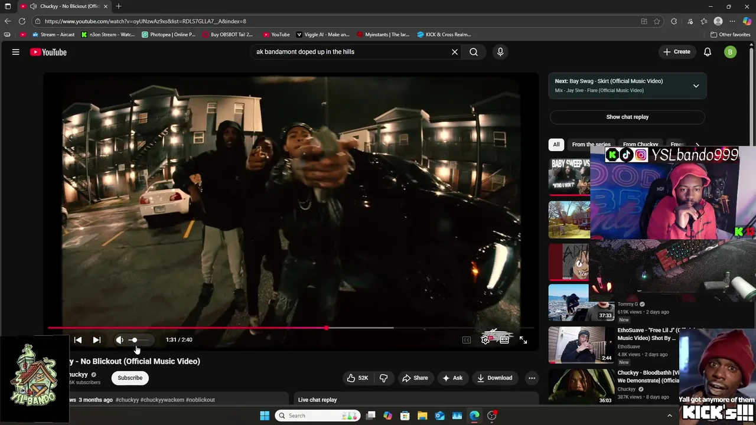Go to the YouTube home logo
756x425 pixels.
coord(48,52)
